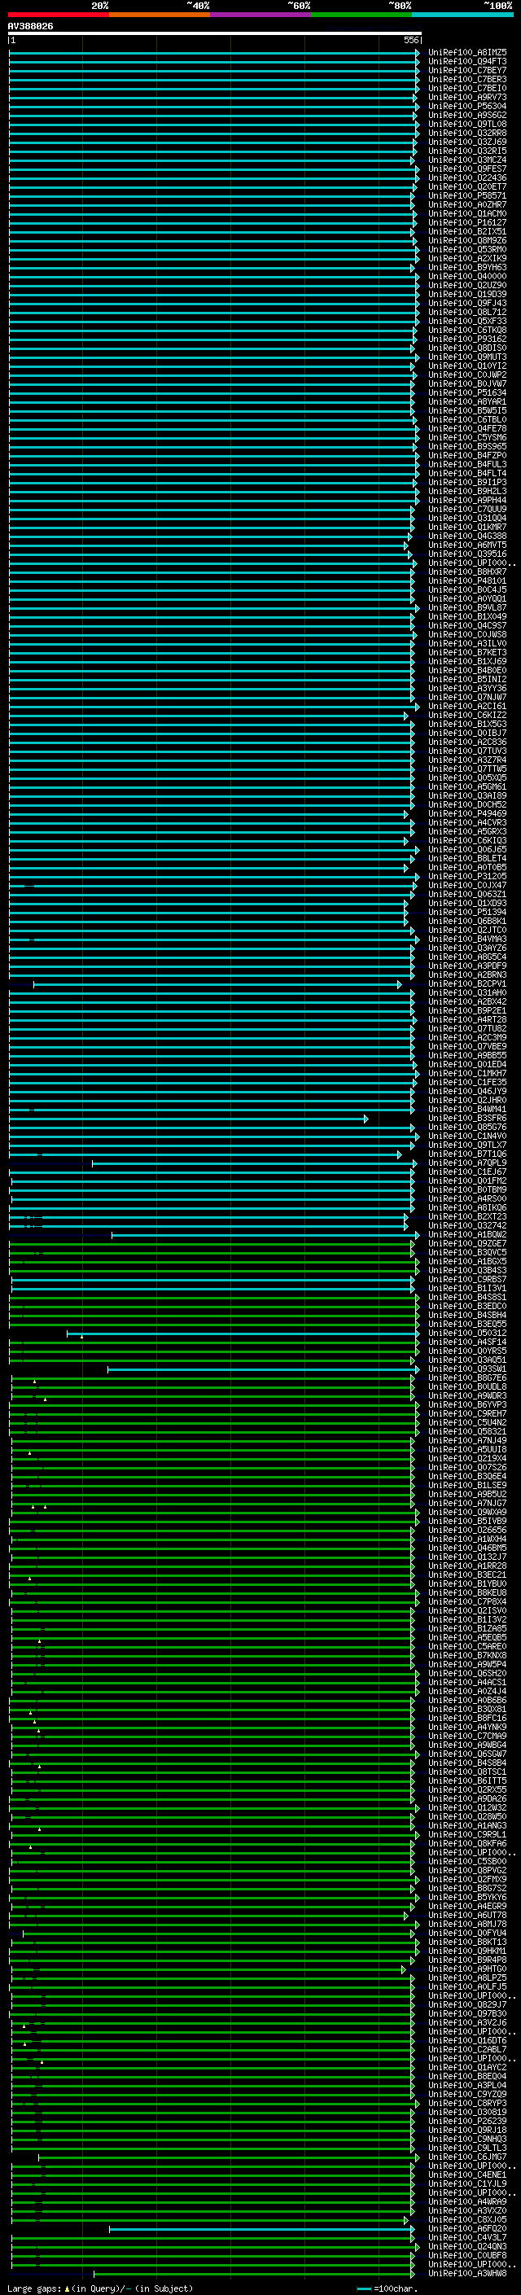Open hit label UniRef100_C9R9L1
Image resolution: width=521 pixels, height=2295 pixels.
point(467,1834)
